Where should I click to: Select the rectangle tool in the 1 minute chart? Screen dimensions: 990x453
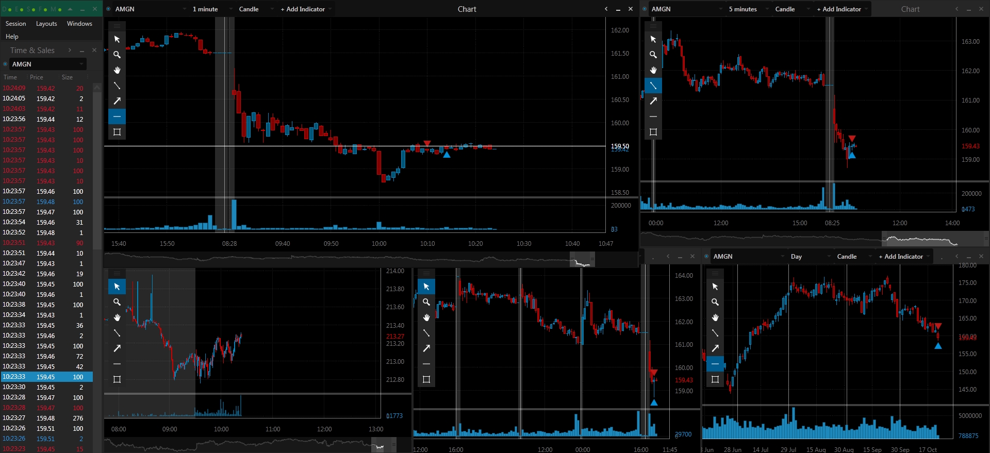(x=117, y=132)
